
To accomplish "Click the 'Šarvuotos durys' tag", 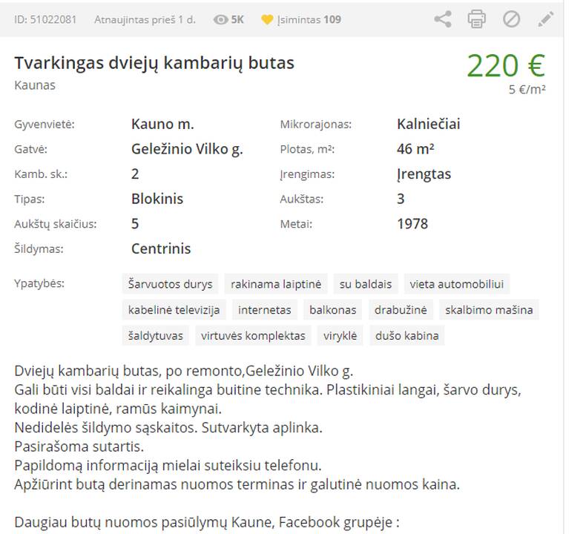I will point(171,284).
